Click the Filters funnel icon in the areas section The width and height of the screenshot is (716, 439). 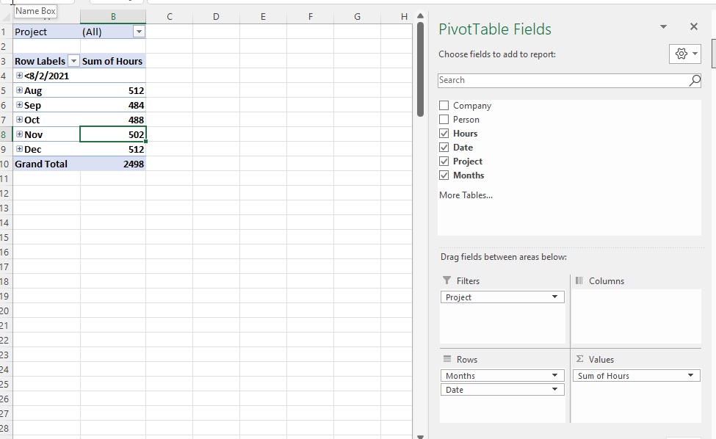448,280
